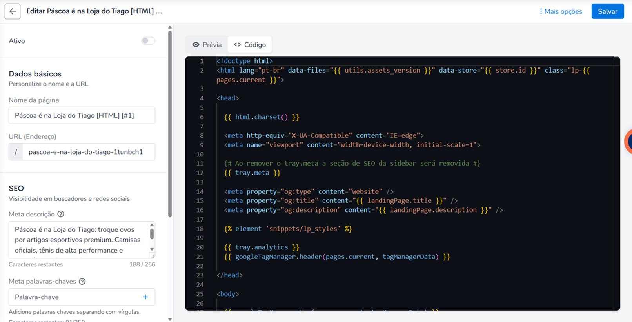The width and height of the screenshot is (632, 322).
Task: Click the URL slash prefix
Action: [16, 152]
